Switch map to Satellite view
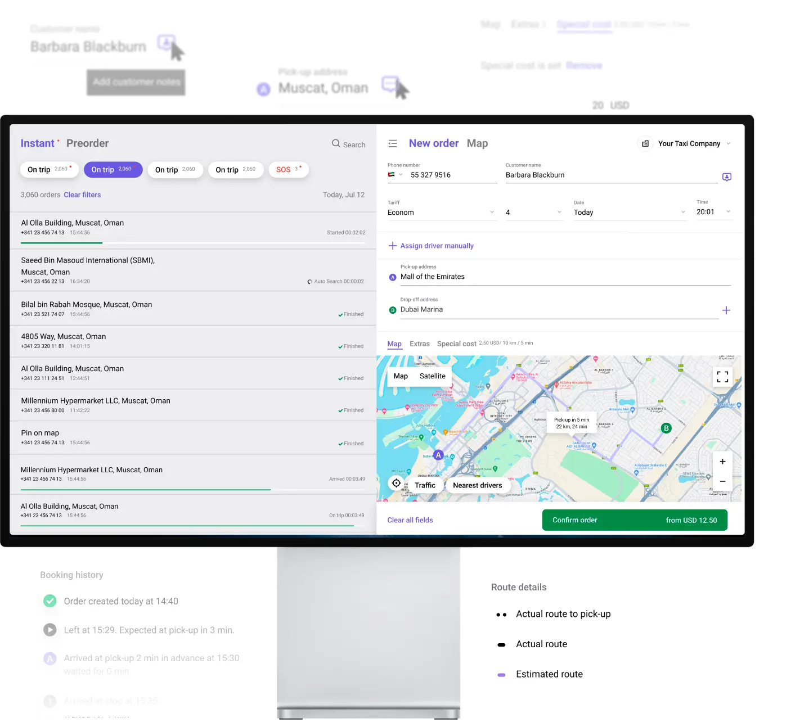 pyautogui.click(x=432, y=376)
